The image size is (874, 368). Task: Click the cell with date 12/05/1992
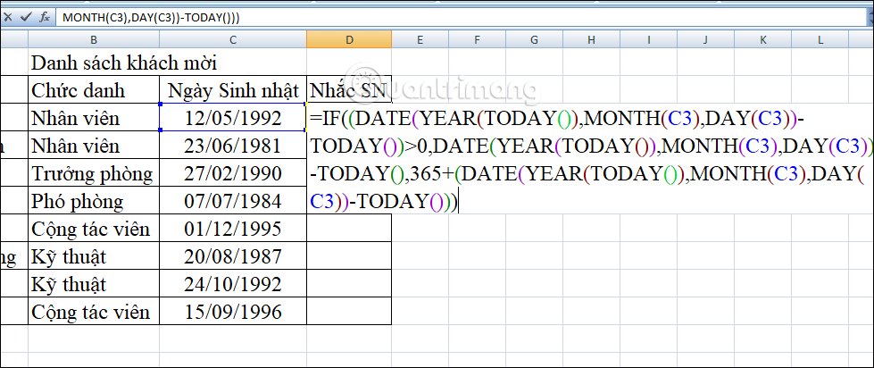pyautogui.click(x=232, y=118)
